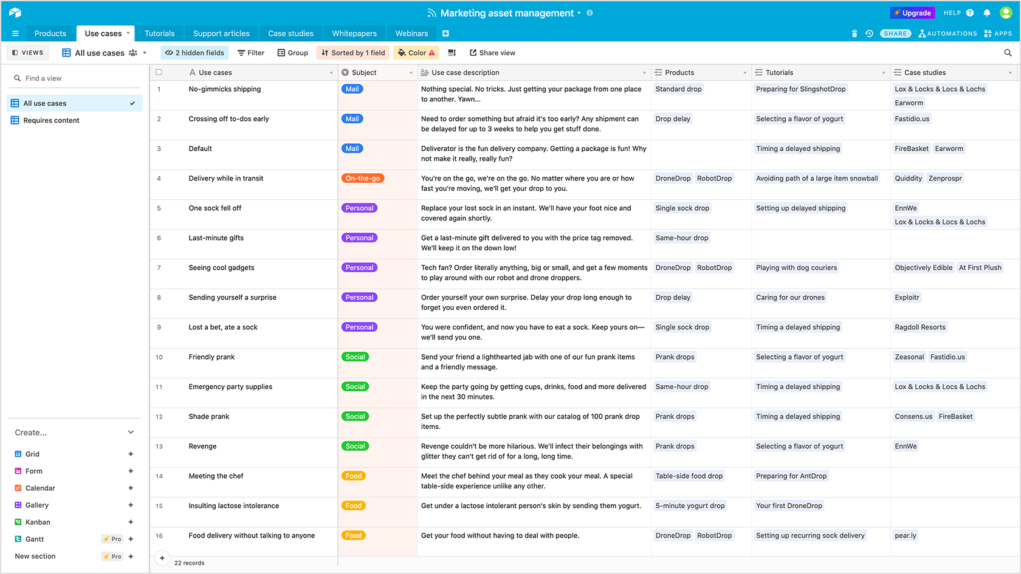Open the Group options
The height and width of the screenshot is (574, 1021).
point(293,53)
